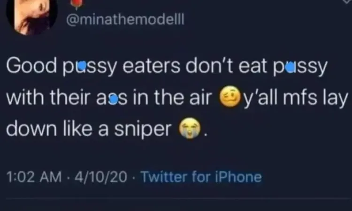Click the words 'down like a'

point(57,128)
